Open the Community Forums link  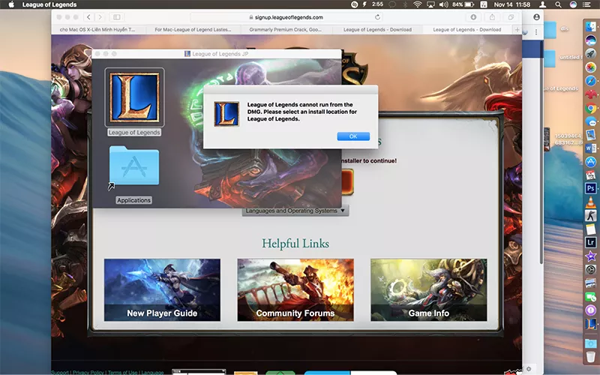click(295, 290)
